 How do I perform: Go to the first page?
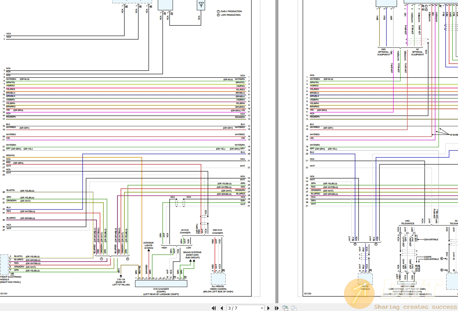pyautogui.click(x=214, y=308)
